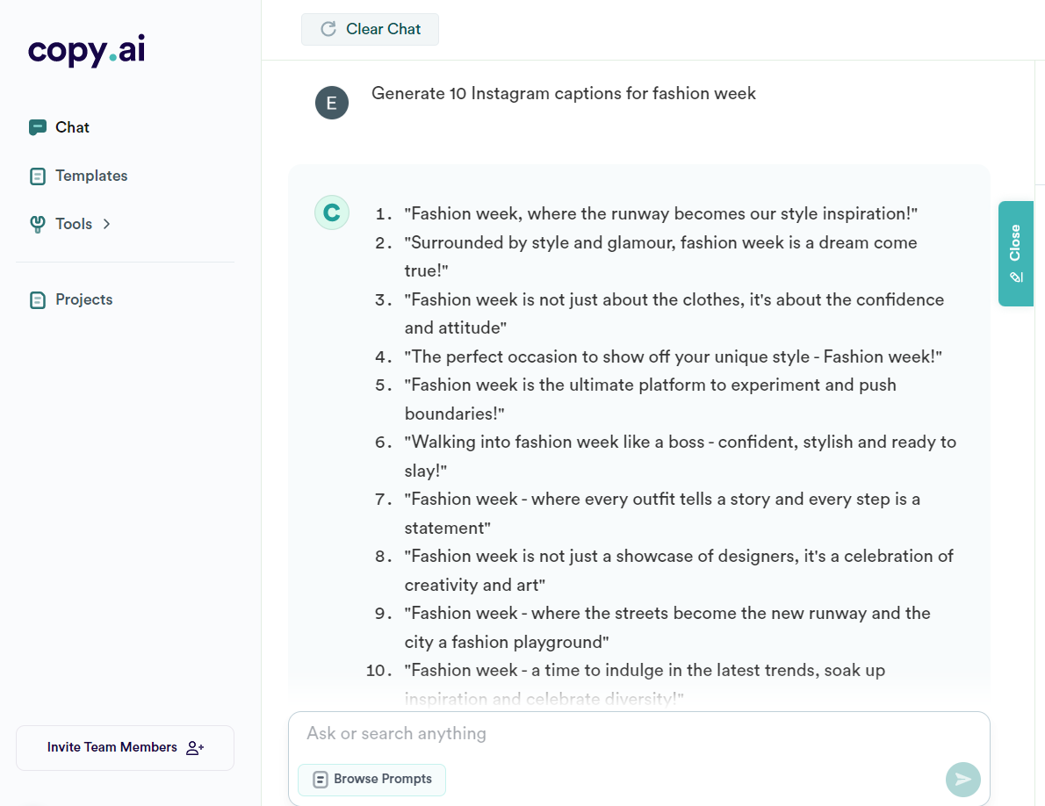Click the green C assistant avatar
This screenshot has height=806, width=1045.
(x=331, y=212)
